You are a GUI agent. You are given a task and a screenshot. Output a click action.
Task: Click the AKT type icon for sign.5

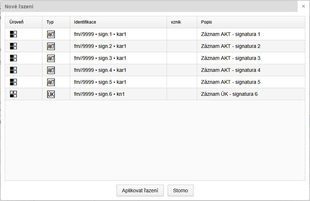pyautogui.click(x=51, y=82)
